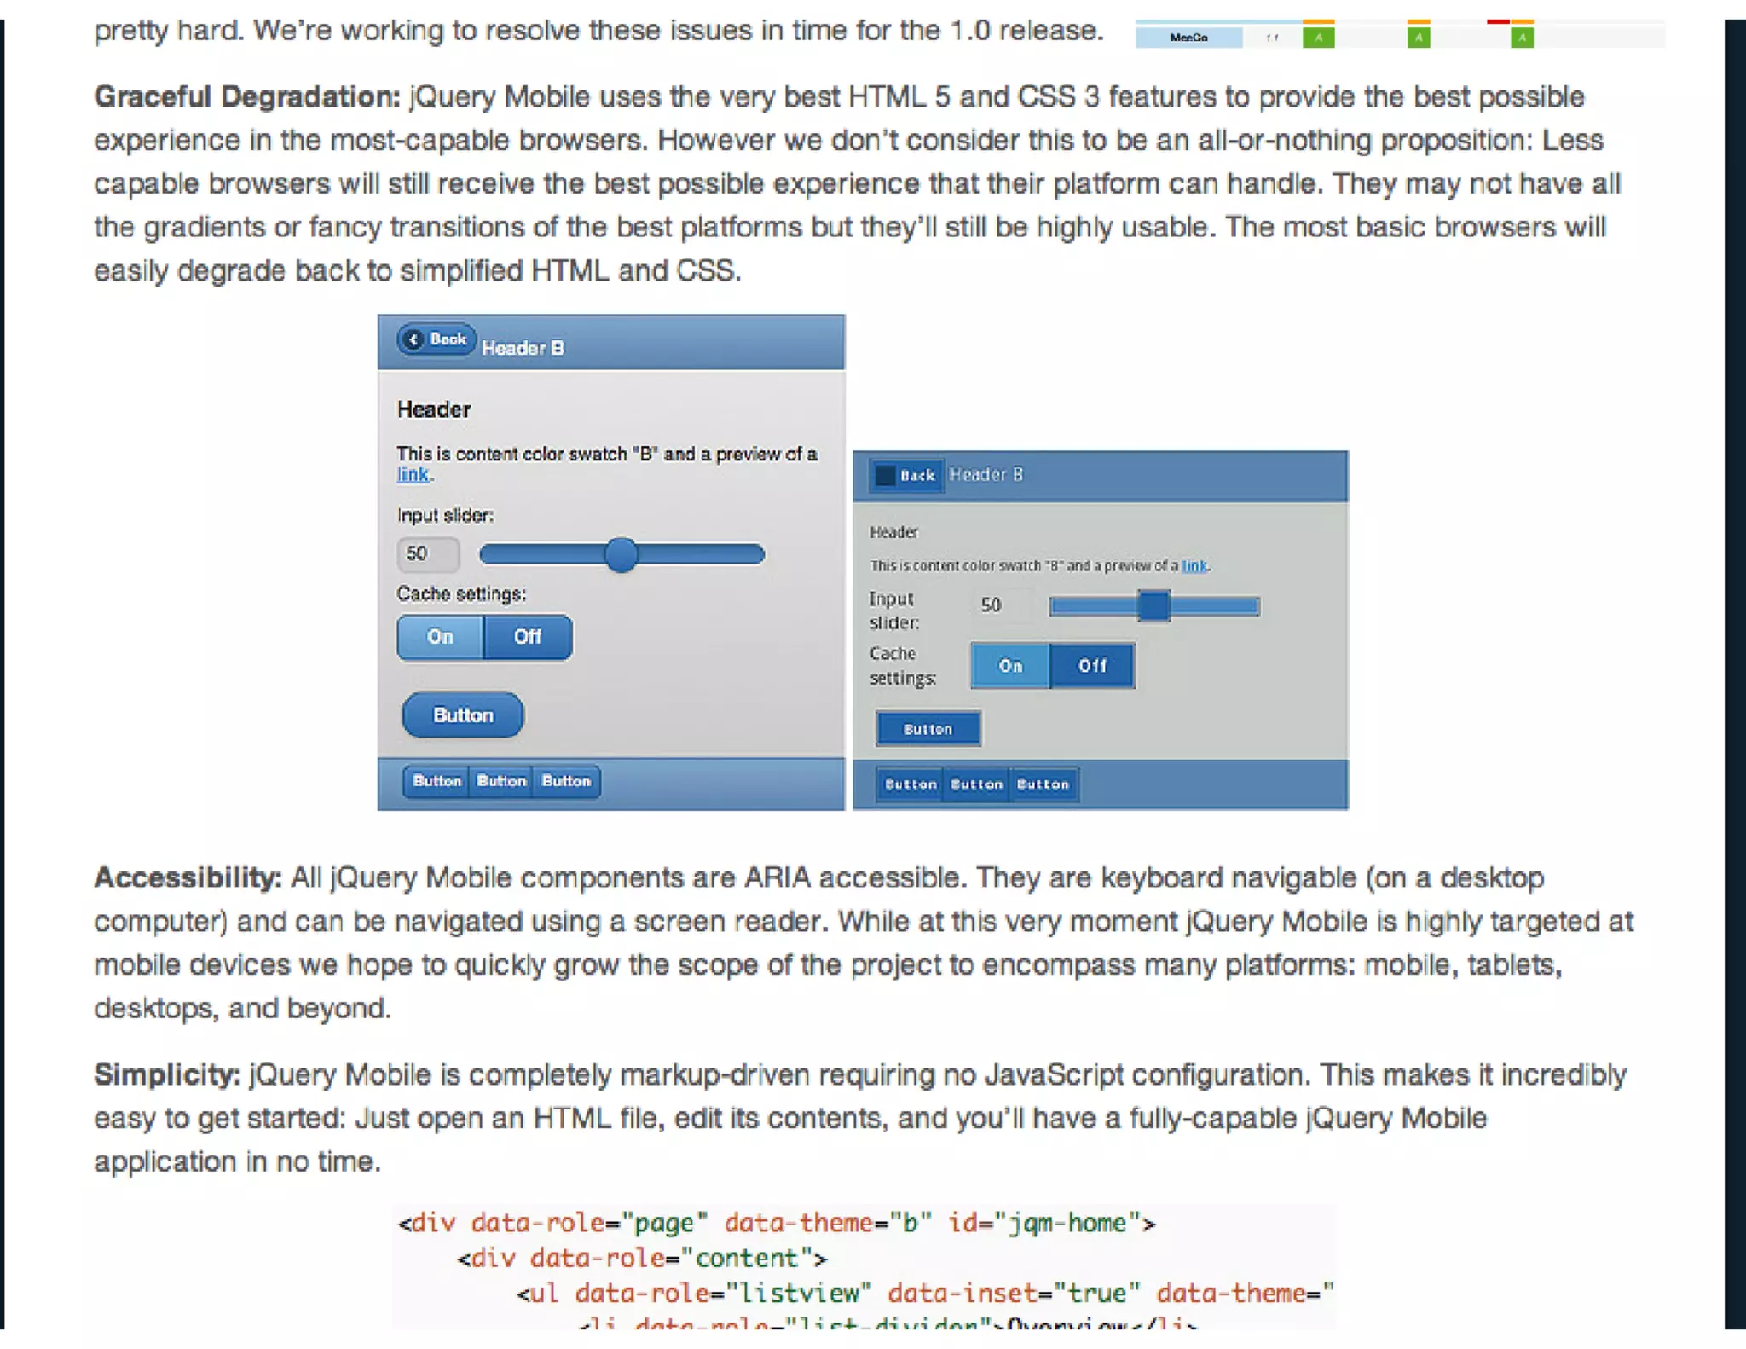Click 'Header B' title in right demo
The image size is (1746, 1349).
986,475
